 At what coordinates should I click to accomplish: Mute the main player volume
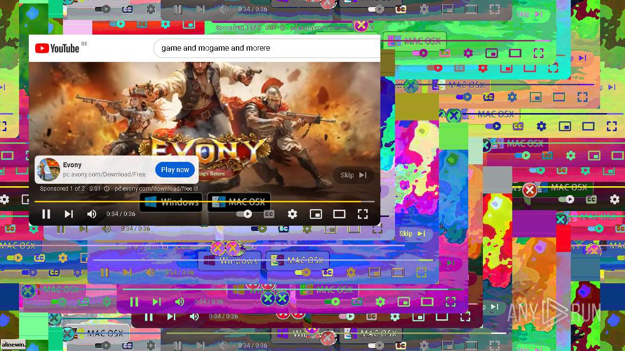click(x=92, y=214)
